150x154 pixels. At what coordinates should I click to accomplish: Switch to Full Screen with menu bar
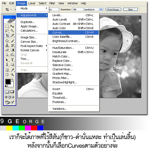point(10,97)
